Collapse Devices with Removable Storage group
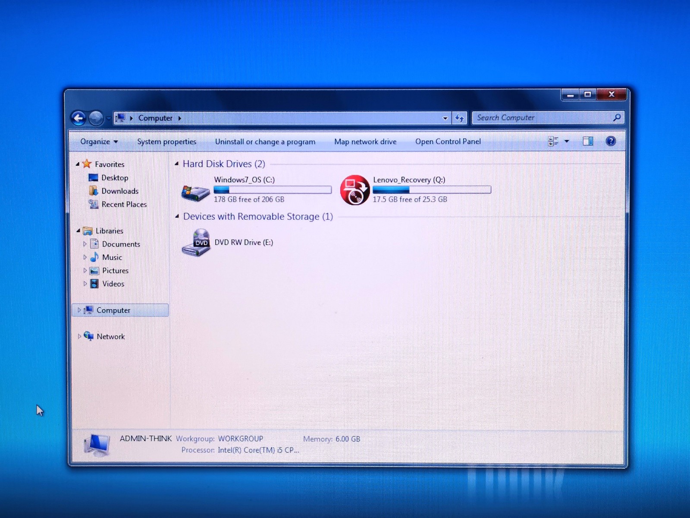Viewport: 690px width, 518px height. click(177, 216)
